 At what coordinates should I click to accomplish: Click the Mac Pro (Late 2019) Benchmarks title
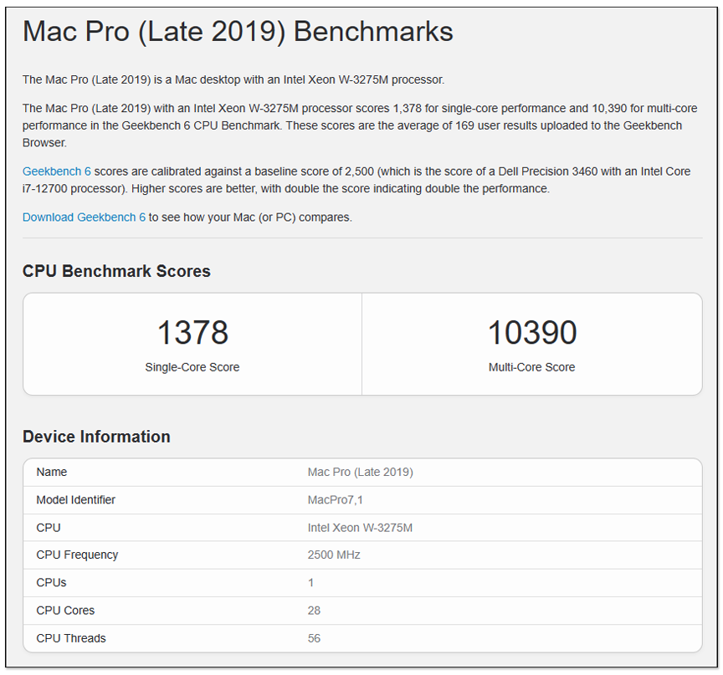click(238, 32)
